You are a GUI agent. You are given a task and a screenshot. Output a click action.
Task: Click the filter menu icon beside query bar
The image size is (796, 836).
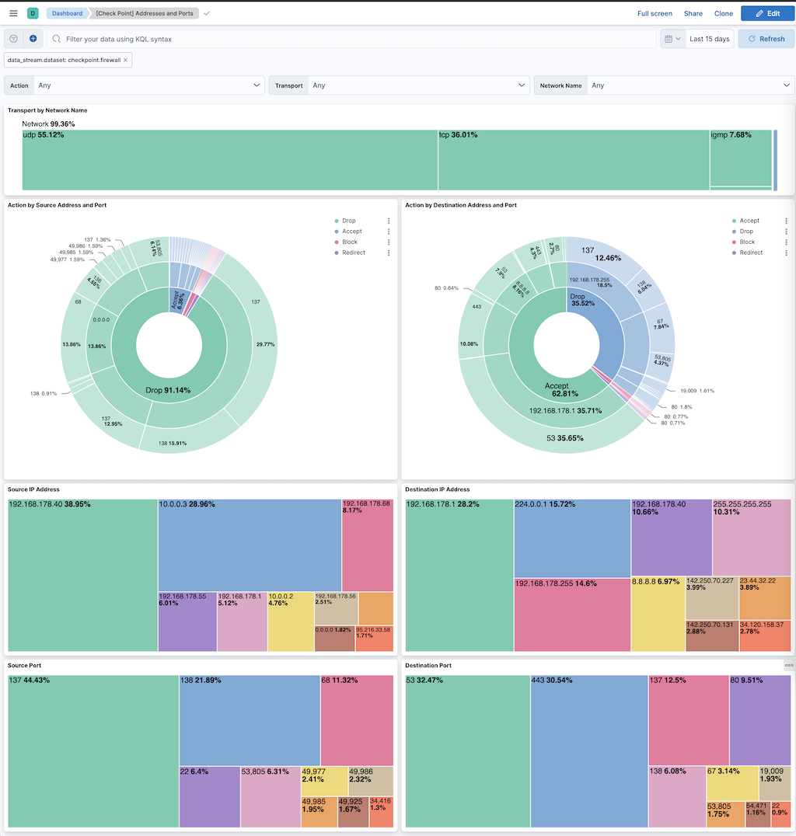tap(14, 39)
